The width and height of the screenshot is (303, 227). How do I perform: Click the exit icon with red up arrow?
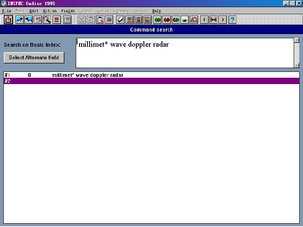8,20
